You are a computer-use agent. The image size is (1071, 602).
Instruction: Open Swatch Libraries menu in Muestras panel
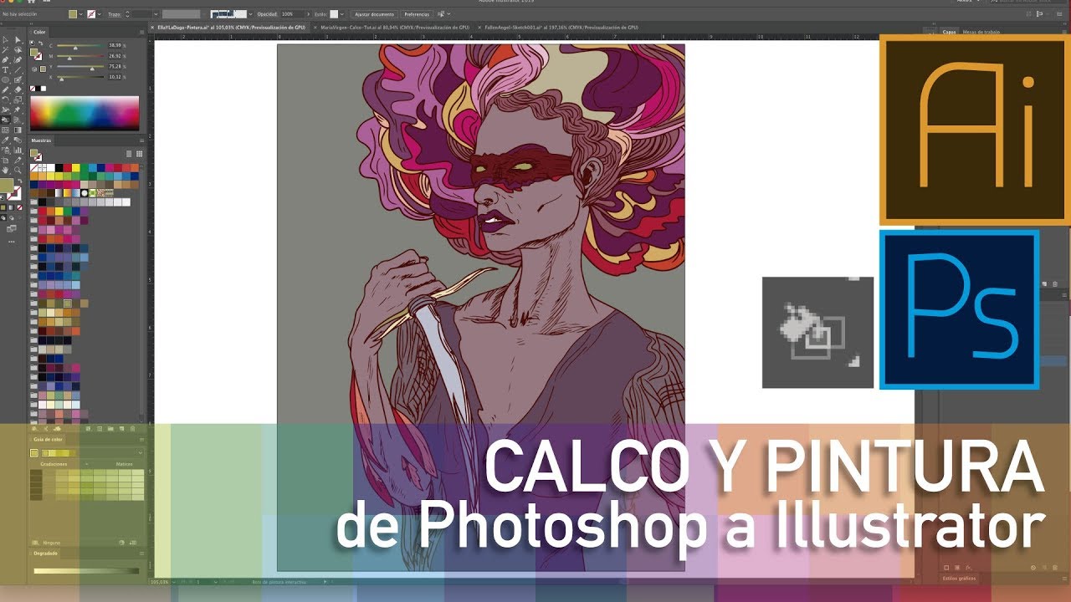pos(34,428)
